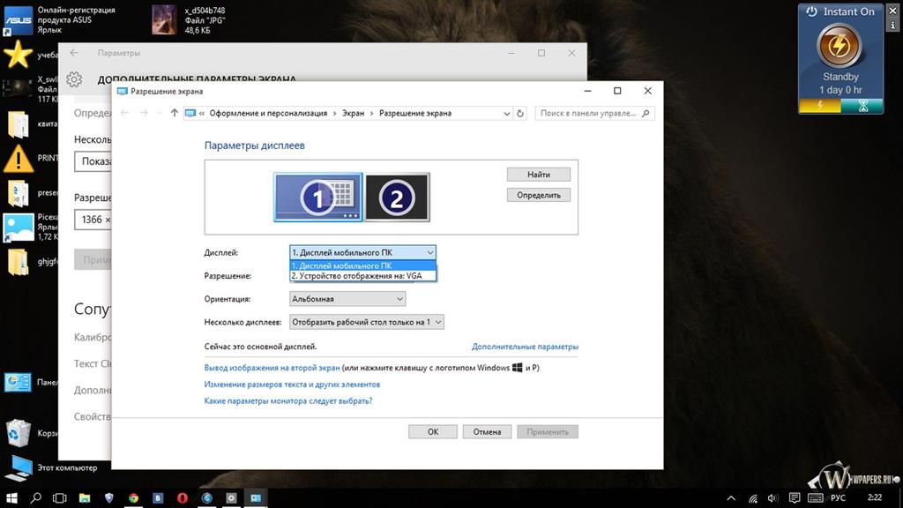Click the Standby lightning button in Instant On

click(838, 47)
